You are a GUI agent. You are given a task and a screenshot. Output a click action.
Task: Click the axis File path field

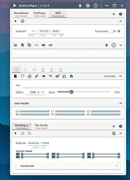pyautogui.click(x=71, y=86)
